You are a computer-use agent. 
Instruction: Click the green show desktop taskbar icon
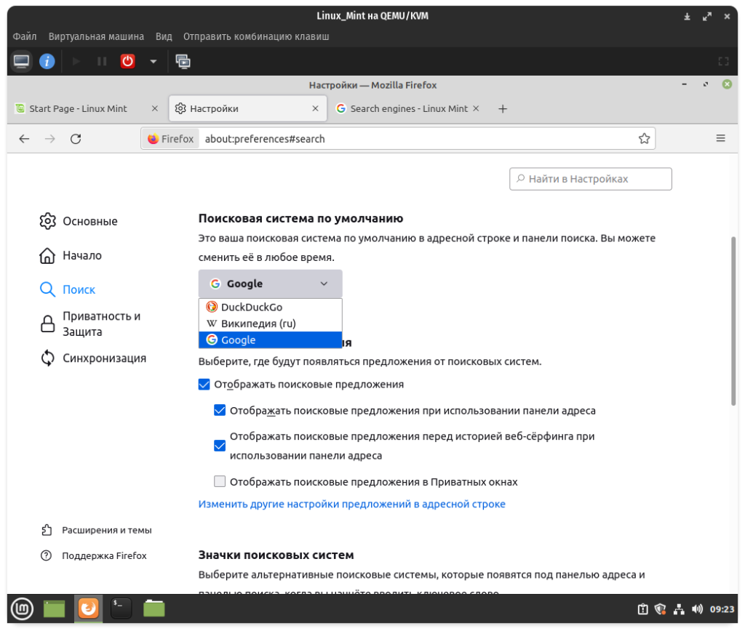point(54,608)
